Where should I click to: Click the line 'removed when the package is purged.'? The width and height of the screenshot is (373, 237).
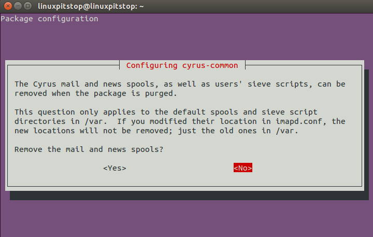pos(96,94)
